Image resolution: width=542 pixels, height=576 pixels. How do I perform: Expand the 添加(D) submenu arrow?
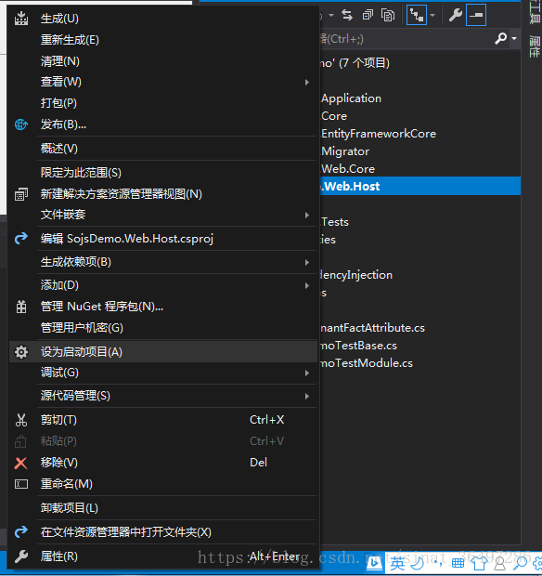(x=307, y=285)
